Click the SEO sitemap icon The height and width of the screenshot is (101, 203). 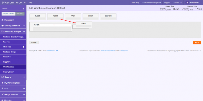(x=3, y=89)
